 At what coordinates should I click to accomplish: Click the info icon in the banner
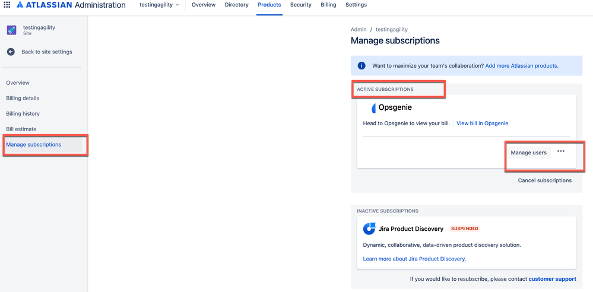click(361, 66)
